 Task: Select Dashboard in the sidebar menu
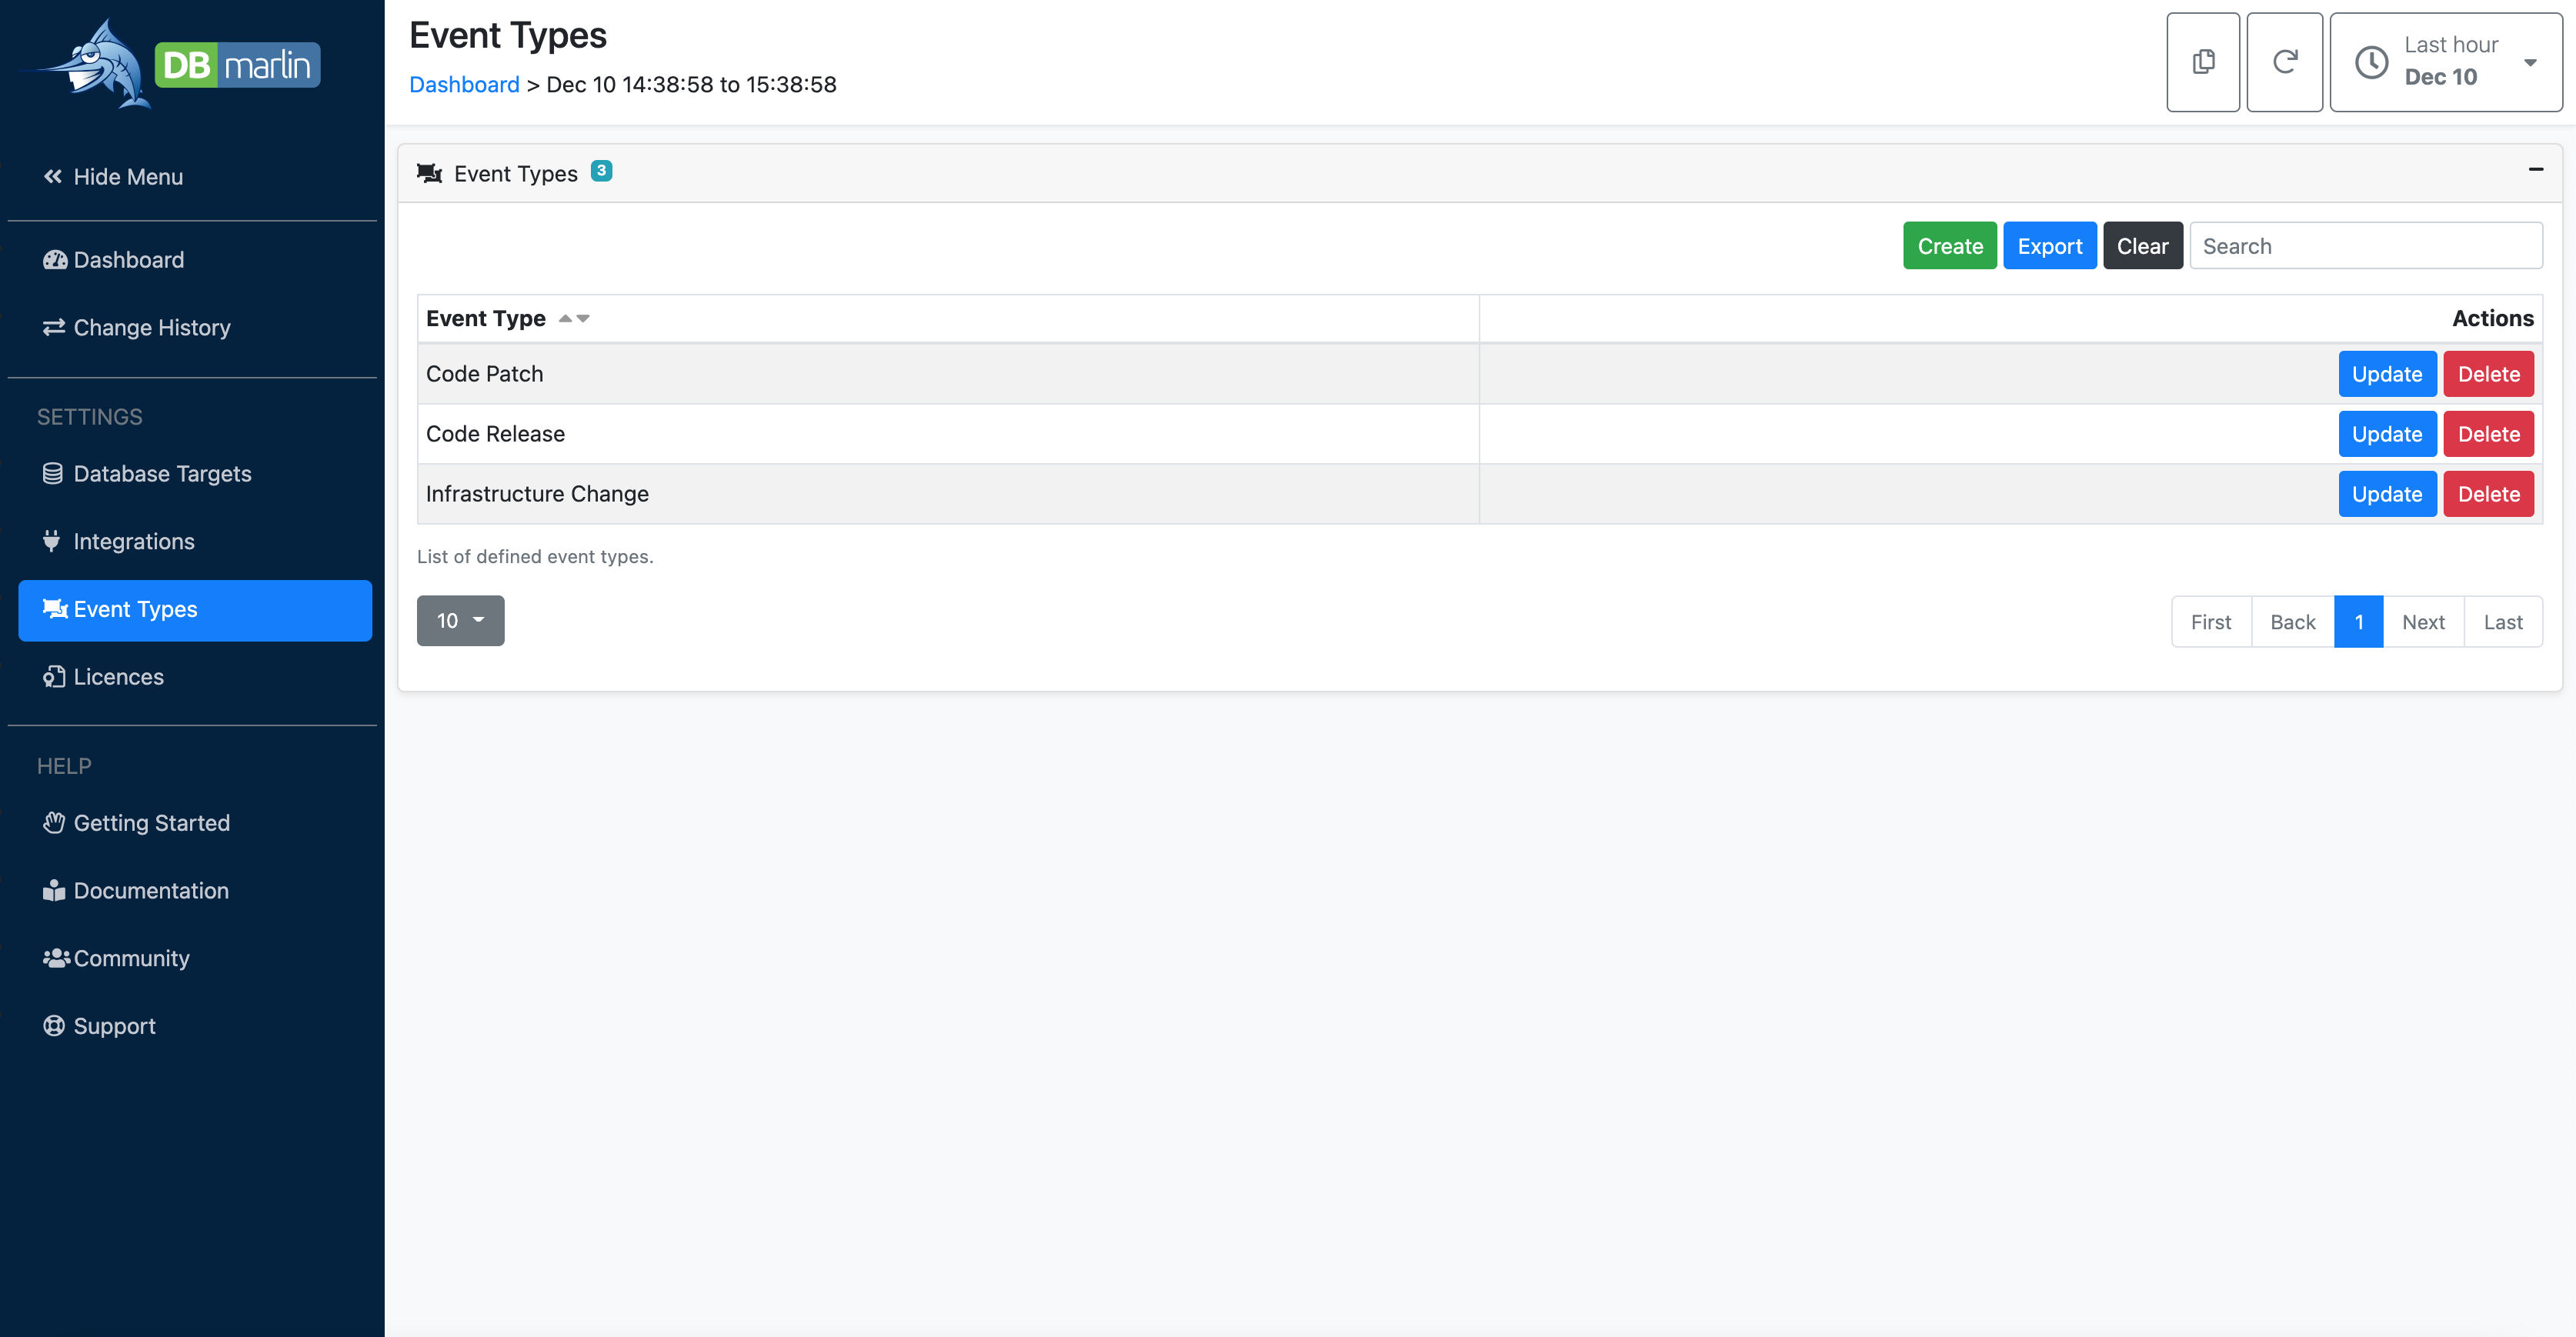(128, 260)
